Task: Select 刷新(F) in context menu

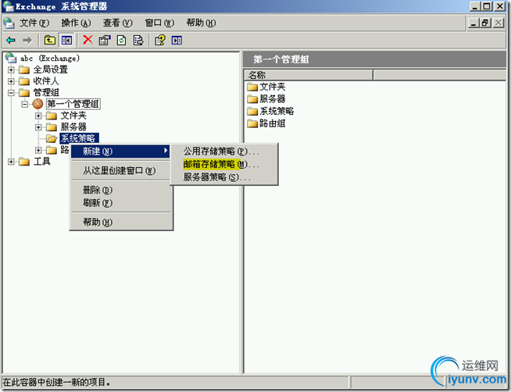Action: coord(120,203)
